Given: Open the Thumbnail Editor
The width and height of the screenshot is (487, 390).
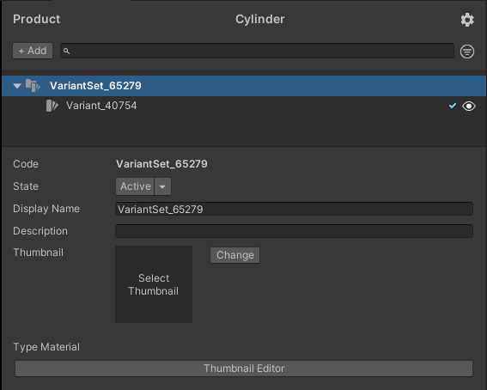Looking at the screenshot, I should pos(244,369).
